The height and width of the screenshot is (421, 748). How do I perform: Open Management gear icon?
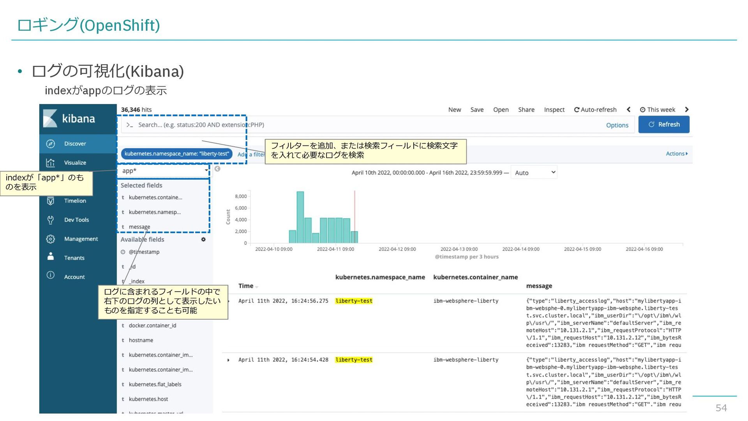point(51,239)
